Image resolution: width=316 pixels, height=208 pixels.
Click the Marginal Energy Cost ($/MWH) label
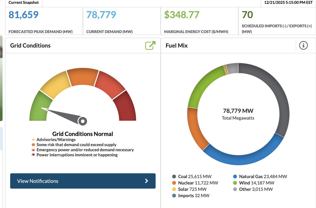pos(196,32)
